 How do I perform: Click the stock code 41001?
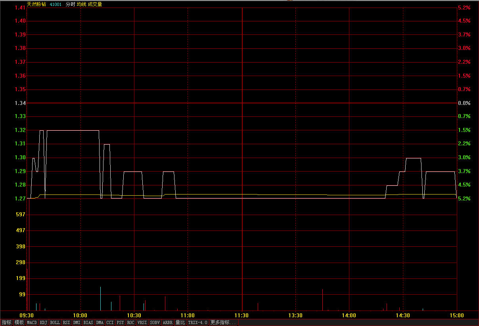coord(56,4)
